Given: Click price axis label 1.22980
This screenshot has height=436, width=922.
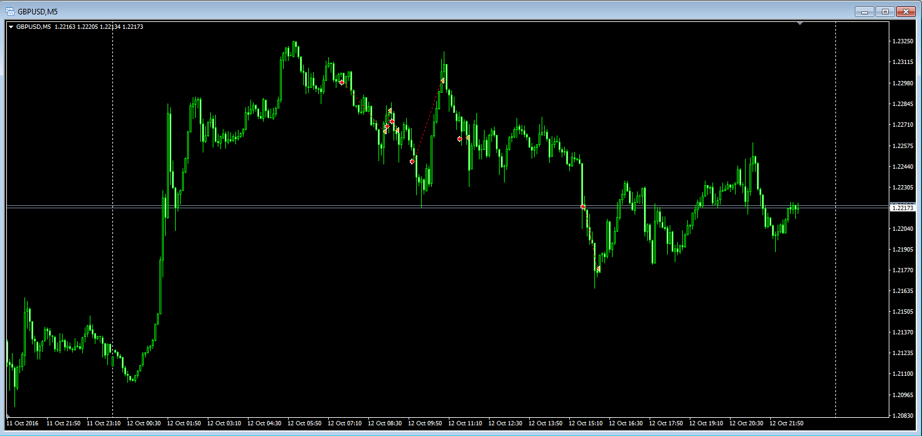Looking at the screenshot, I should click(903, 83).
